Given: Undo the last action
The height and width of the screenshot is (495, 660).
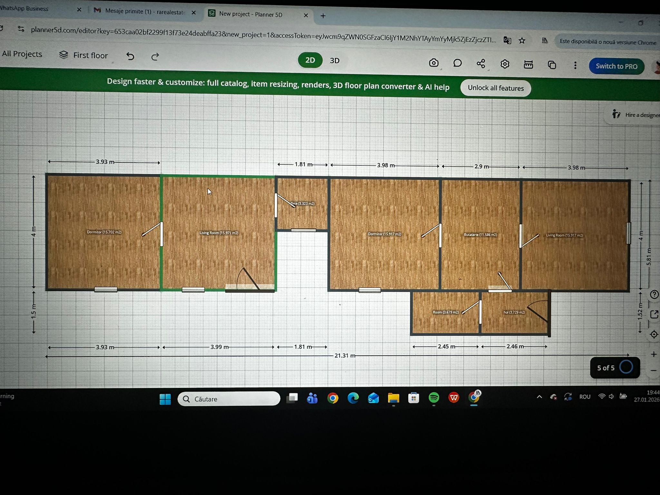Looking at the screenshot, I should point(130,56).
